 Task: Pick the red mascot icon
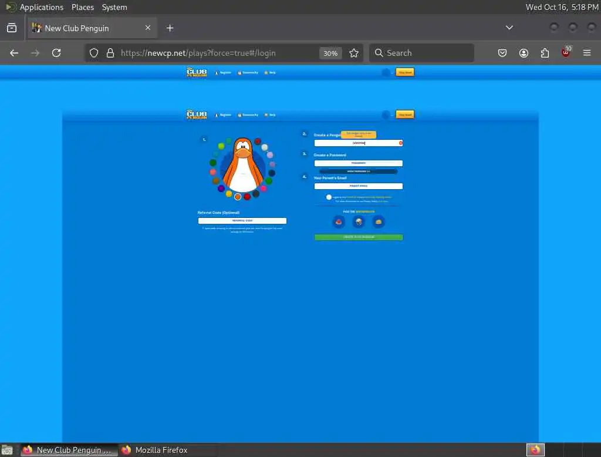[x=339, y=222]
